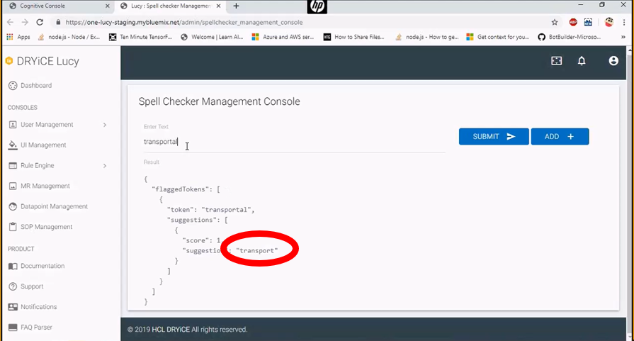Viewport: 634px width, 341px height.
Task: Click the SUBMIT button
Action: [494, 137]
